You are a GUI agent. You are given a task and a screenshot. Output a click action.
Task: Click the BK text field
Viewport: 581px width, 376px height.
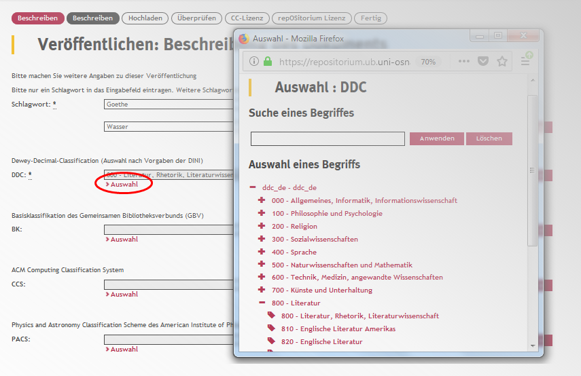169,230
